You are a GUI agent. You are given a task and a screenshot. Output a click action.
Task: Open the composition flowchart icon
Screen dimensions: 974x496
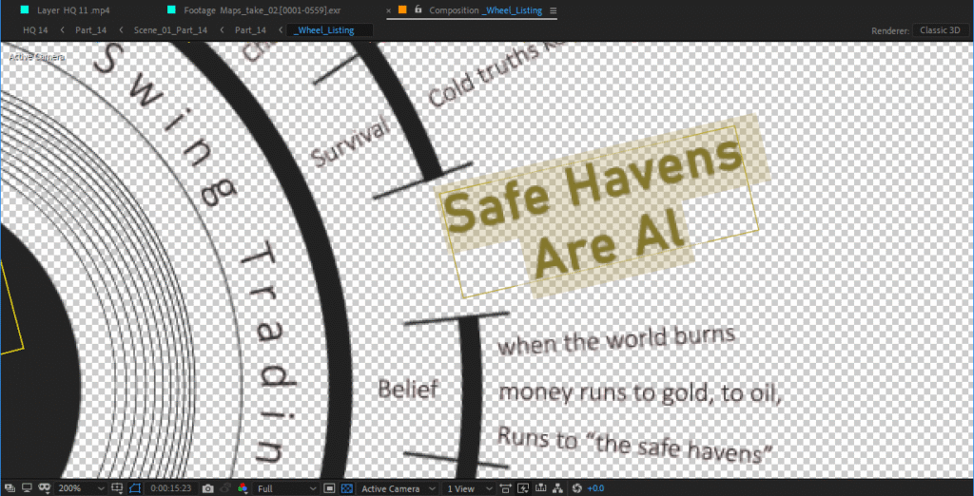click(556, 488)
